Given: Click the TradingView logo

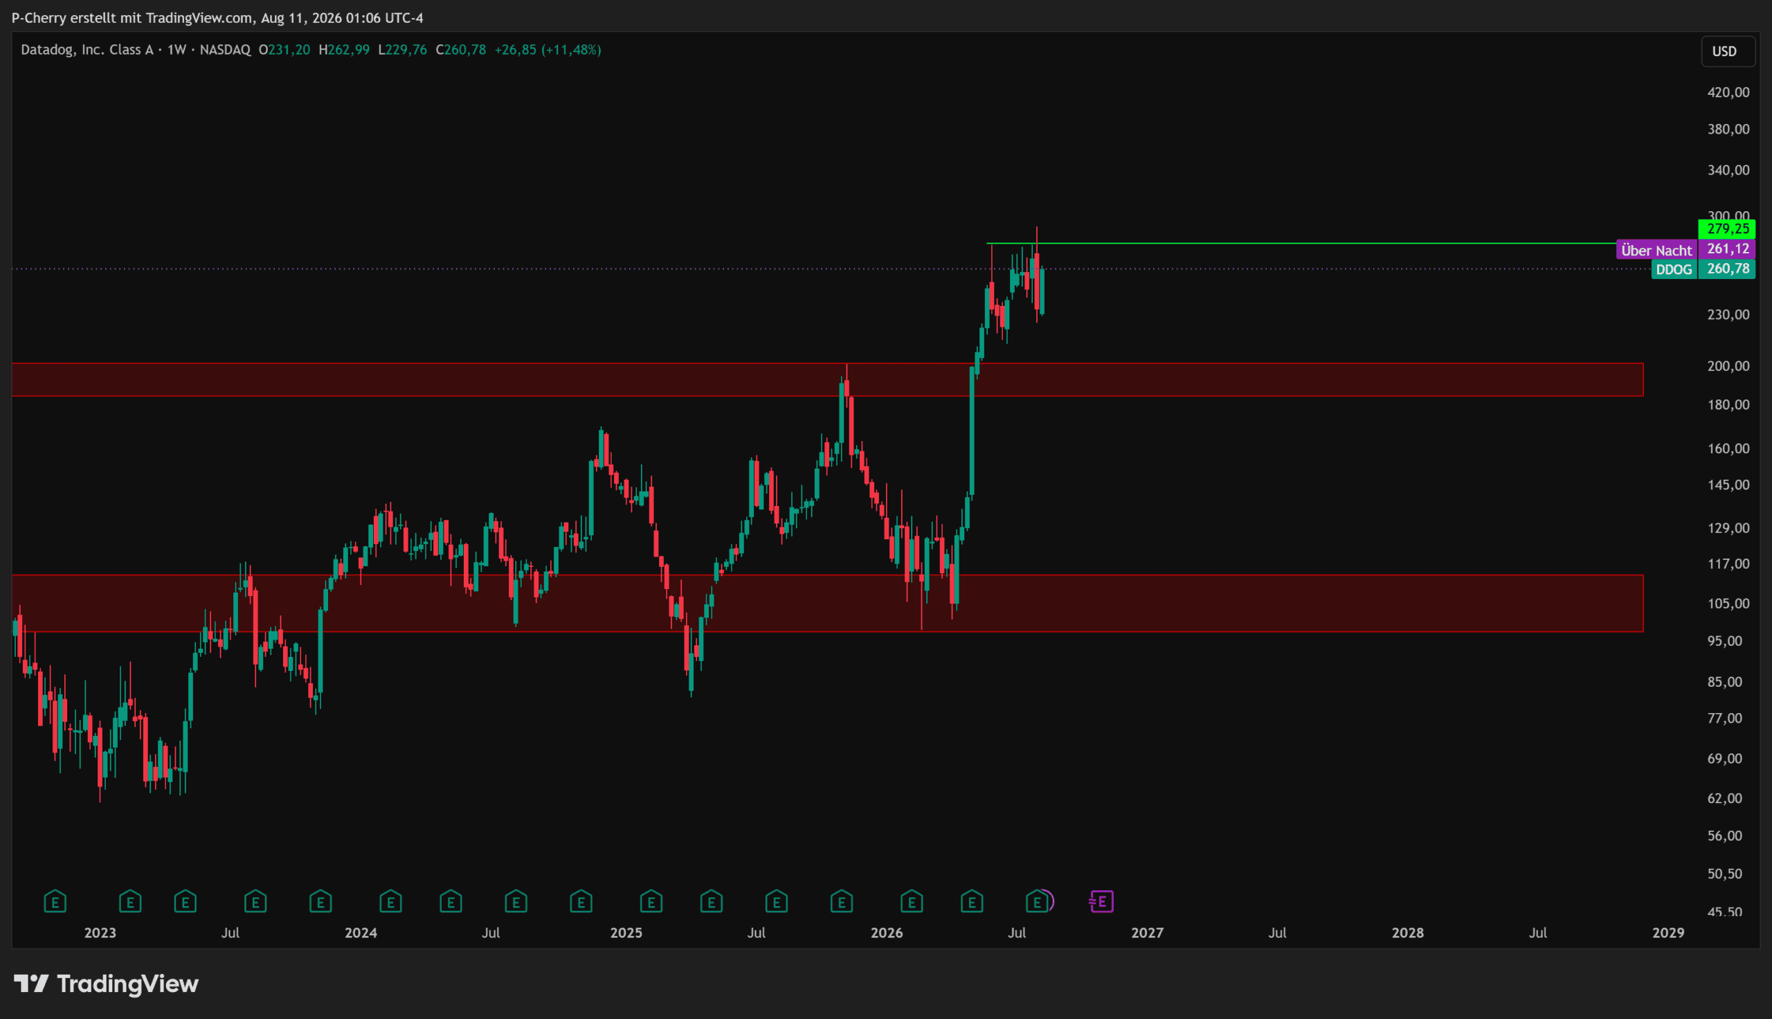Looking at the screenshot, I should tap(107, 984).
